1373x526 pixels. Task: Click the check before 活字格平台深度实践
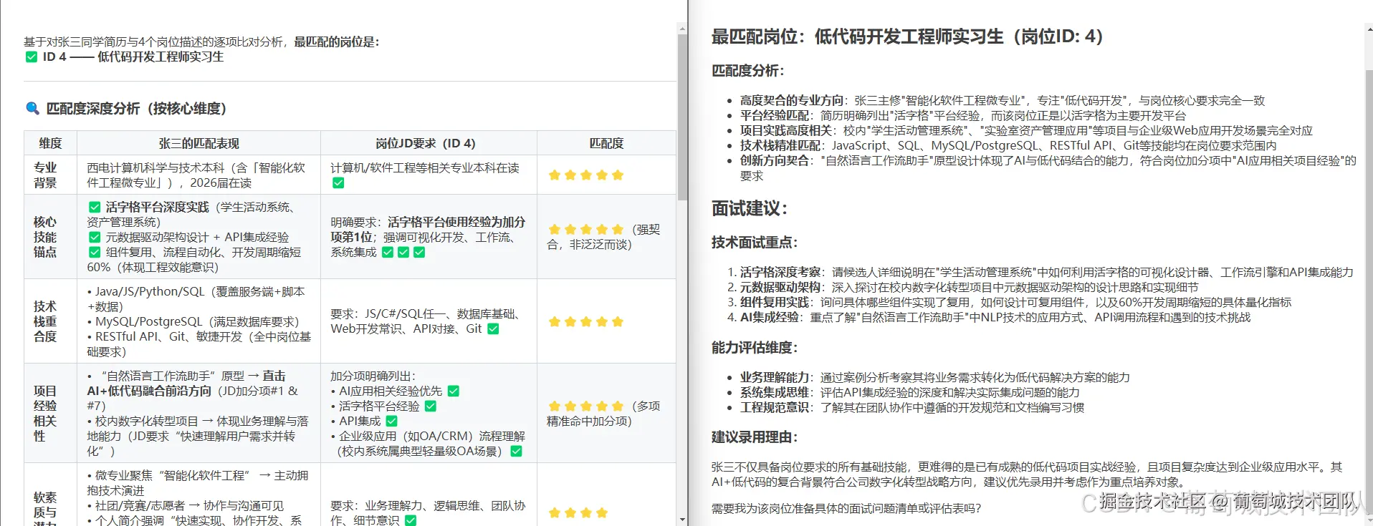click(95, 207)
